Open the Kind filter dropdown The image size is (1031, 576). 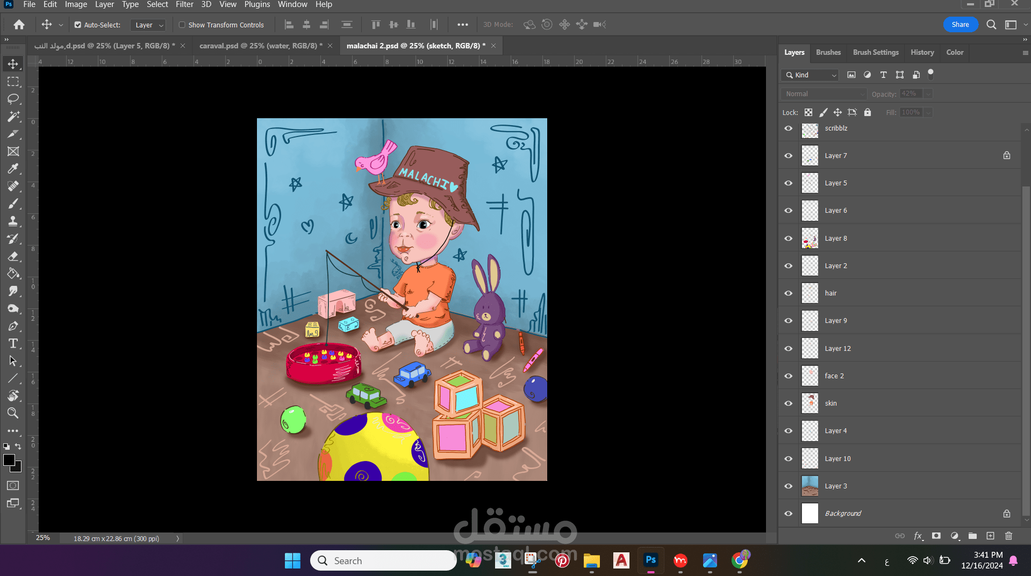(811, 75)
